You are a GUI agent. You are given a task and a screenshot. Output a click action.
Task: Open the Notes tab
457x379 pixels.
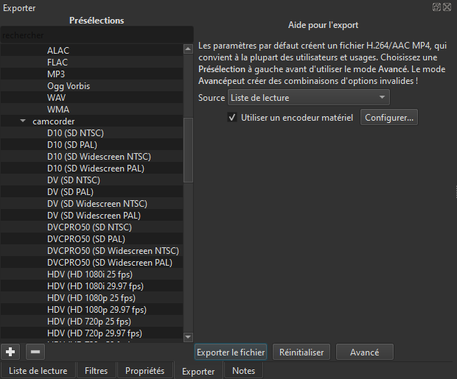tap(244, 371)
